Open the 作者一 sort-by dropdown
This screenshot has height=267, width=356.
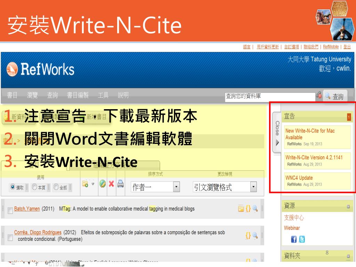(155, 187)
